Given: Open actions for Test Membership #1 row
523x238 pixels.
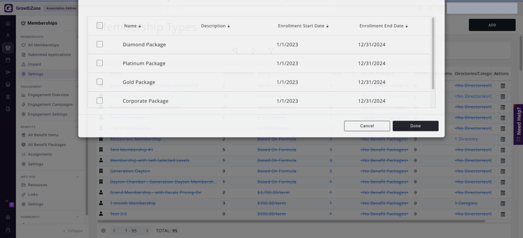Looking at the screenshot, I should (x=503, y=150).
